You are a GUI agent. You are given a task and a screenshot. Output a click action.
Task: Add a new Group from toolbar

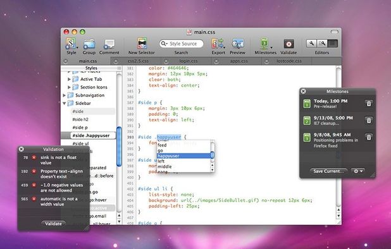89,44
